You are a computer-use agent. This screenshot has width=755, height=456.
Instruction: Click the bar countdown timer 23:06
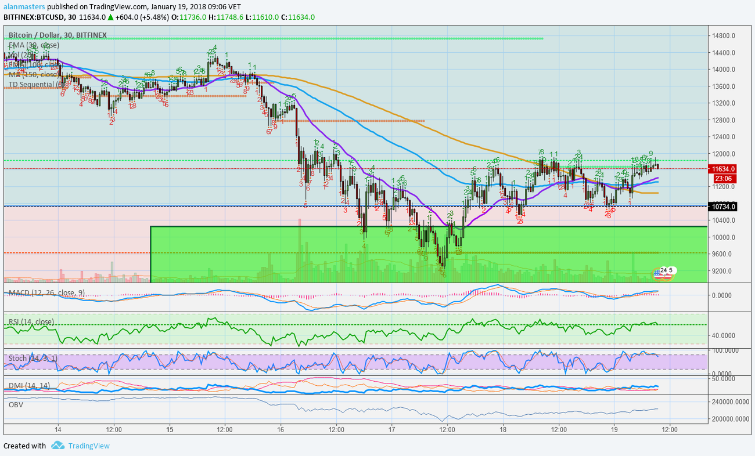[x=723, y=178]
